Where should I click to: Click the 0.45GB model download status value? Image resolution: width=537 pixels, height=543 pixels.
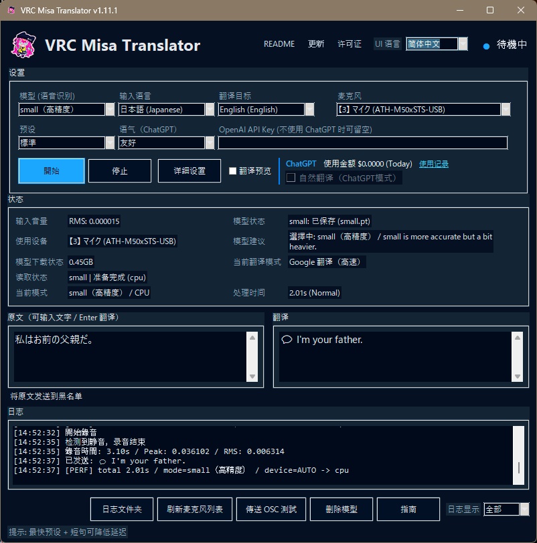click(x=81, y=262)
